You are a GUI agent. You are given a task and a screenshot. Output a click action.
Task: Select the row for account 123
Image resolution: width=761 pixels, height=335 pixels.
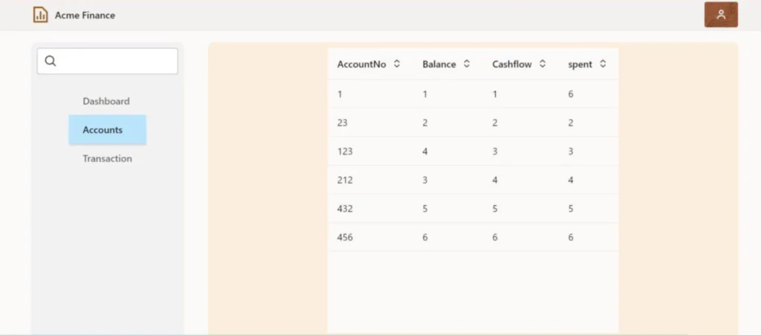pos(473,152)
